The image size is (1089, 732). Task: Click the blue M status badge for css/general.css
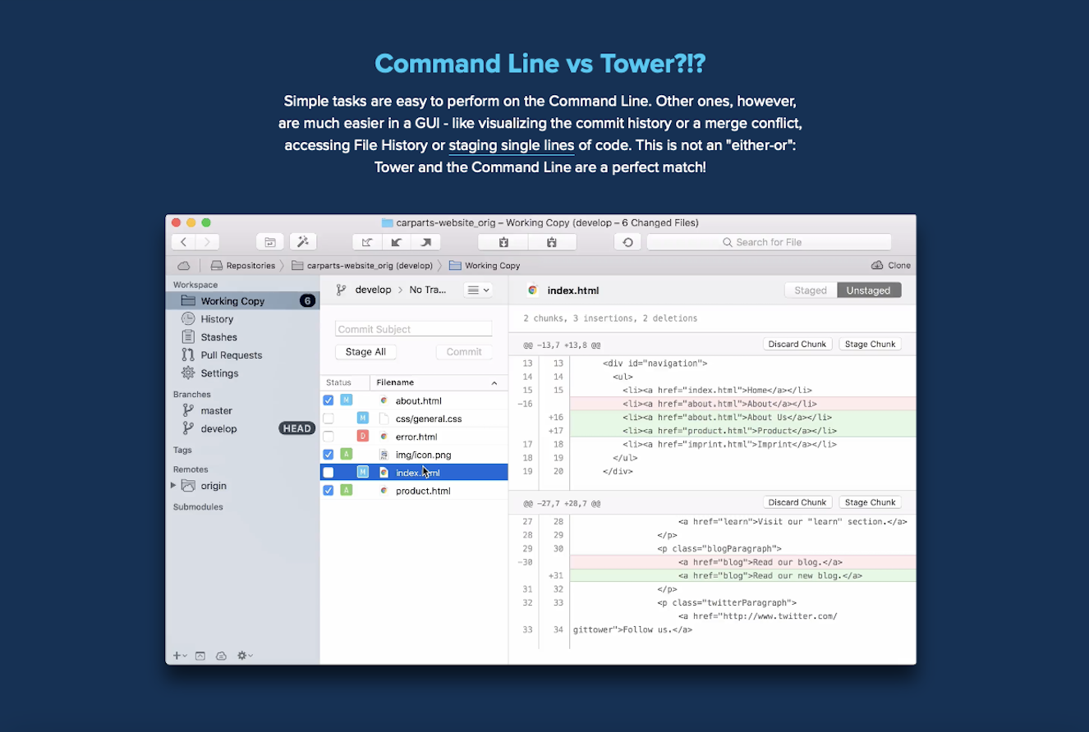click(x=362, y=419)
